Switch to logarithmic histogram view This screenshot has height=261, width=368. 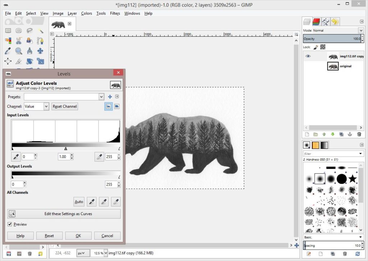117,106
